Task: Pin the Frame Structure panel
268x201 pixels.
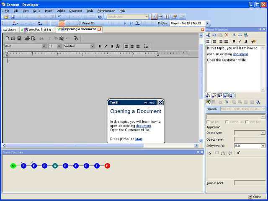Action: coord(198,152)
